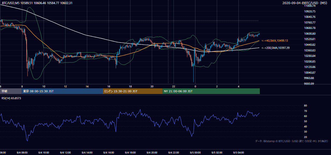Click the bottom time label 9/5 04:00
Viewport: 331px width, 155px height.
point(239,153)
